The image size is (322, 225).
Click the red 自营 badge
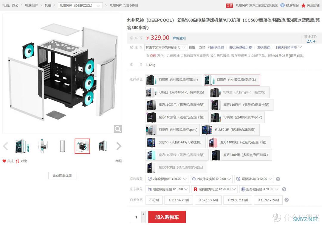coord(229,6)
